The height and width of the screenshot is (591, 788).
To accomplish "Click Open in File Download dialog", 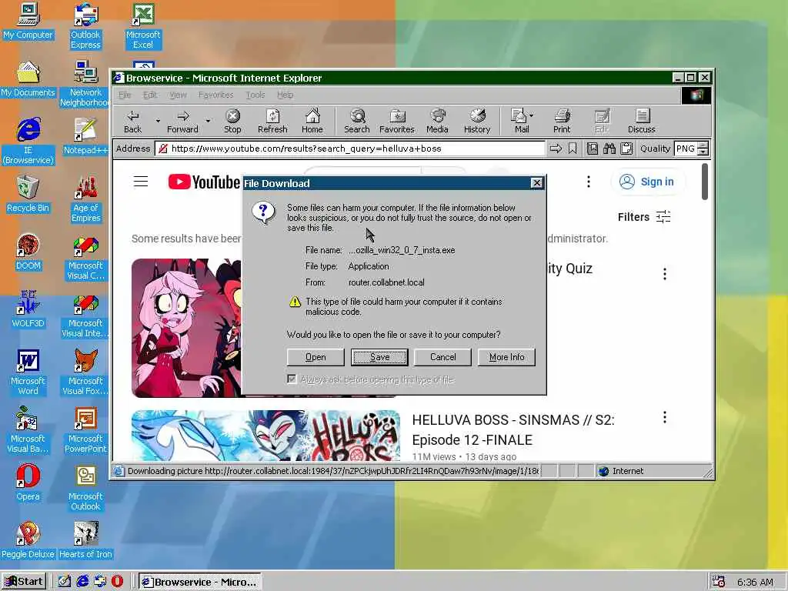I will (316, 357).
